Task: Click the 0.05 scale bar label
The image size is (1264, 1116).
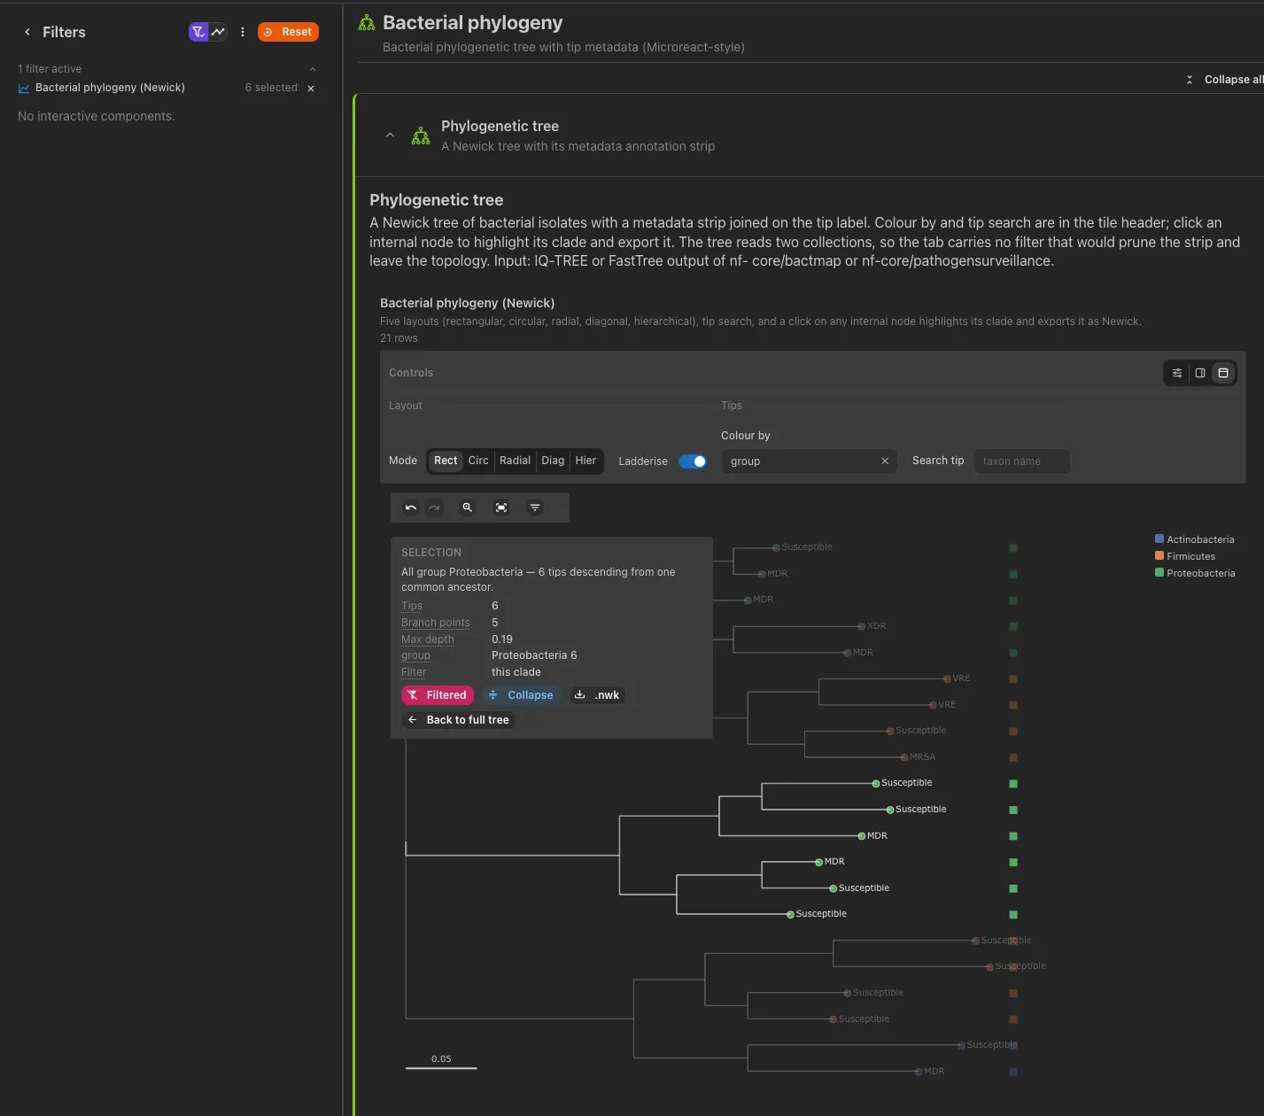Action: click(x=441, y=1058)
